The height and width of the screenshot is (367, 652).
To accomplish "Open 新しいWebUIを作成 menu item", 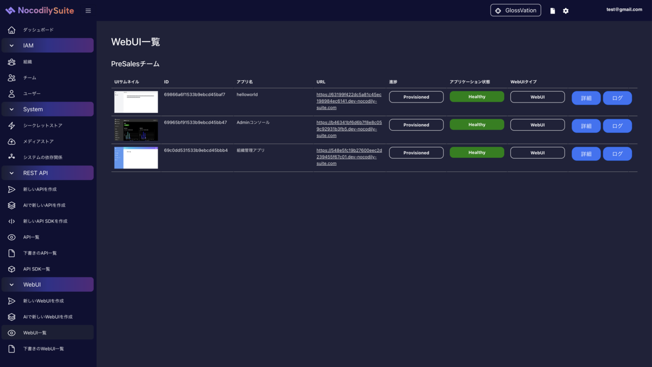I will pos(48,301).
